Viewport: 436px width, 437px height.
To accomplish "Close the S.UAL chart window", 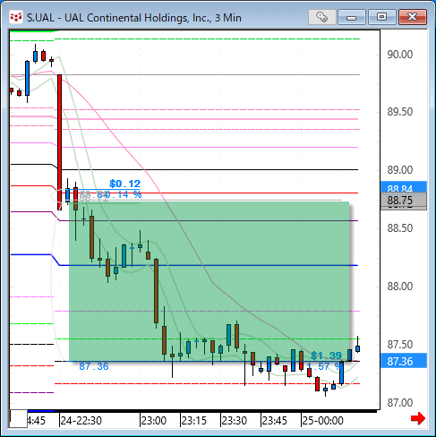I will (x=413, y=17).
